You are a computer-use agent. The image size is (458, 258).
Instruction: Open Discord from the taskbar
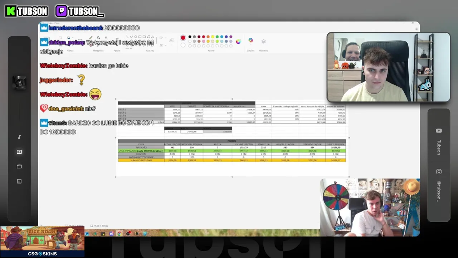[x=111, y=234]
